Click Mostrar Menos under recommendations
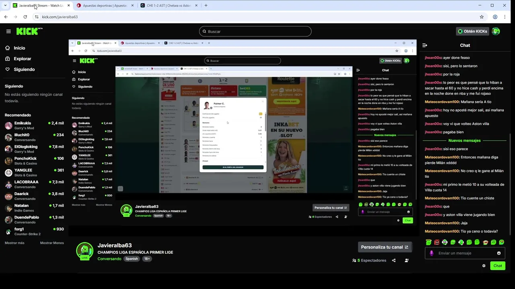This screenshot has height=289, width=515. point(52,243)
